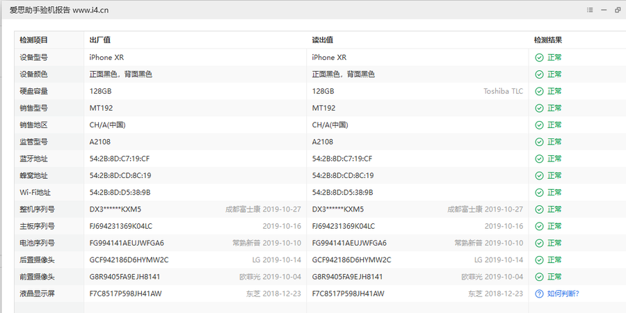Click read 常熟新普 2019-10-10 note

pyautogui.click(x=489, y=243)
